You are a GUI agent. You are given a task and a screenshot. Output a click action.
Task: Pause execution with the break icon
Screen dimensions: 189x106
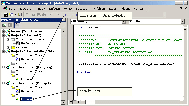[x=71, y=15]
